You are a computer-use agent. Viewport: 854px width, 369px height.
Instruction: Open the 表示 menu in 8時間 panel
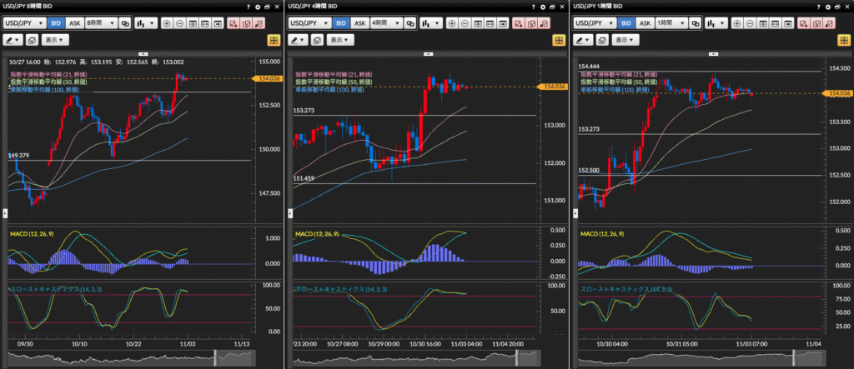pyautogui.click(x=55, y=40)
